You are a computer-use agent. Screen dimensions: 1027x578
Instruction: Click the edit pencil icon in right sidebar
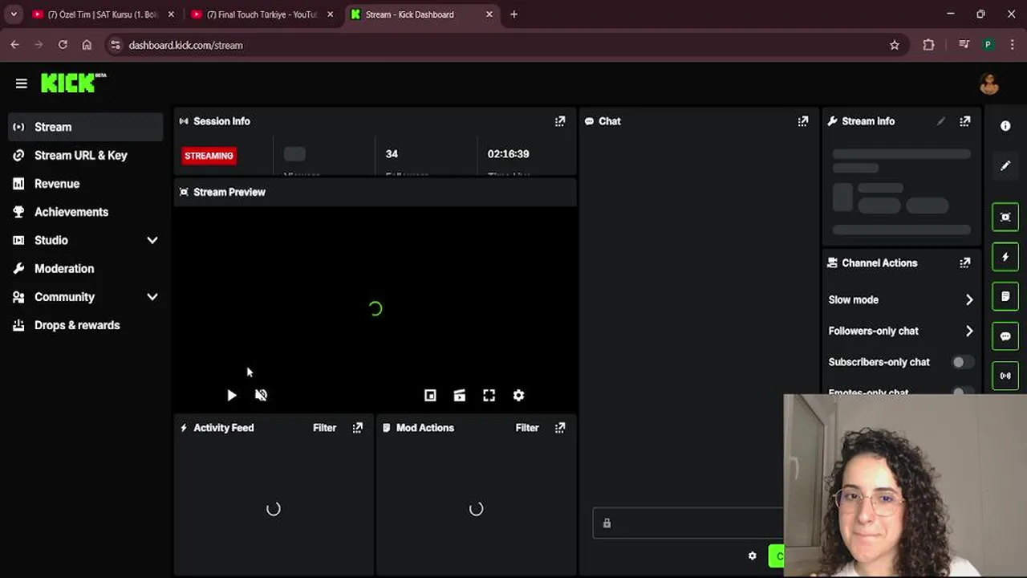(x=1005, y=166)
